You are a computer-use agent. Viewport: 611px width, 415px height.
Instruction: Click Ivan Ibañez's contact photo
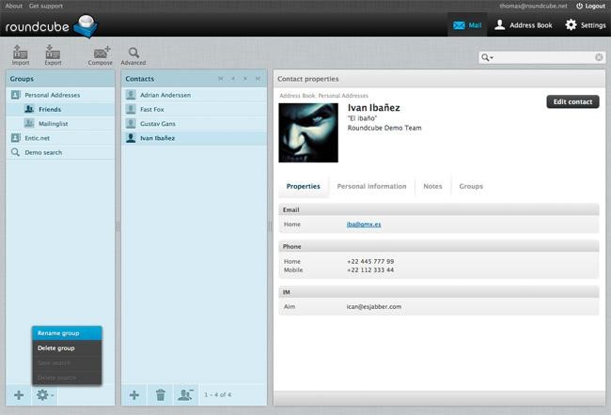pos(308,131)
